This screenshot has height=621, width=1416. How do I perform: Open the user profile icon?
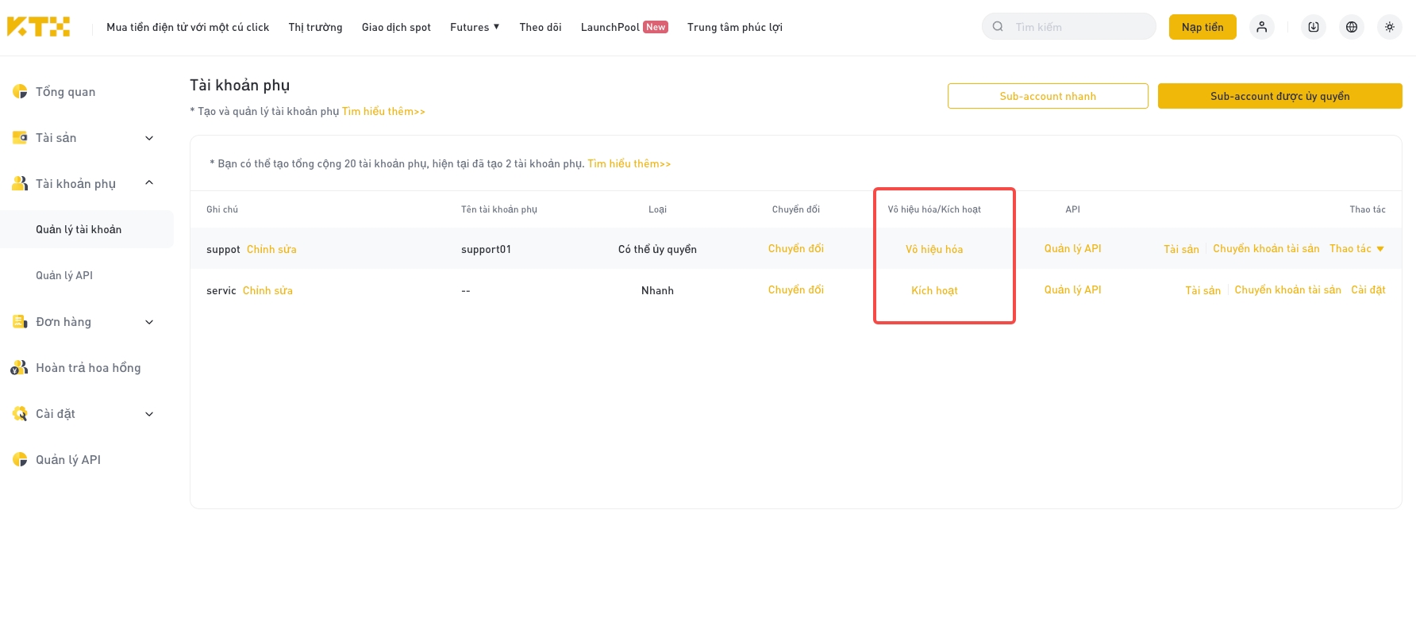pos(1262,27)
